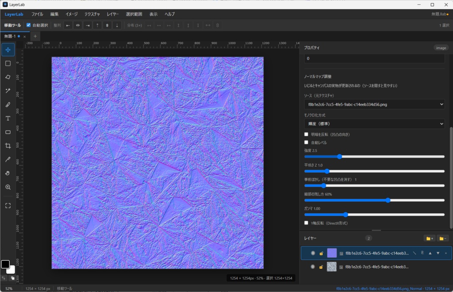Click the image badge in プロパティ header
Screen dimensions: 453x292
[x=441, y=48]
